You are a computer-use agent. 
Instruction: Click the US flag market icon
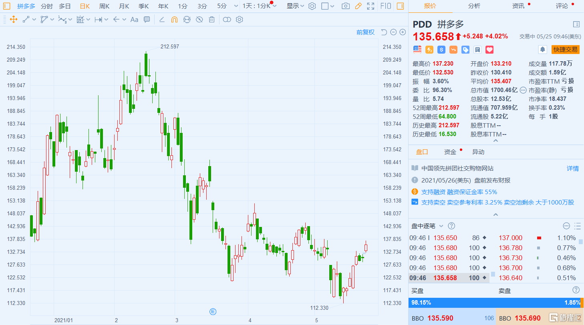pos(417,49)
